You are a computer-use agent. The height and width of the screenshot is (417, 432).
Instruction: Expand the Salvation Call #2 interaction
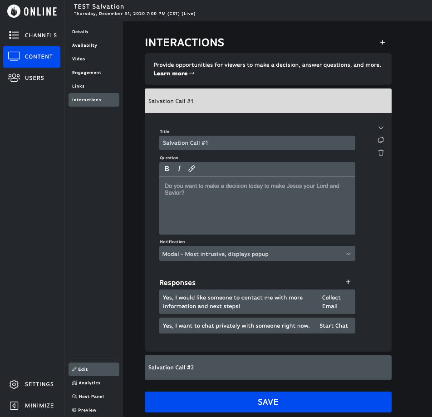tap(268, 368)
